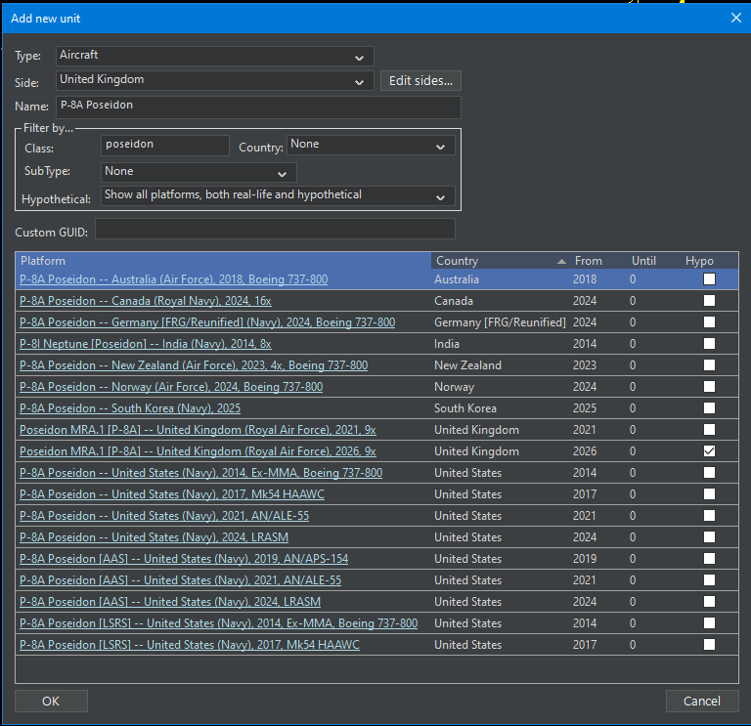The height and width of the screenshot is (726, 751).
Task: Toggle Hypo checkbox in the Norway row
Action: tap(709, 386)
